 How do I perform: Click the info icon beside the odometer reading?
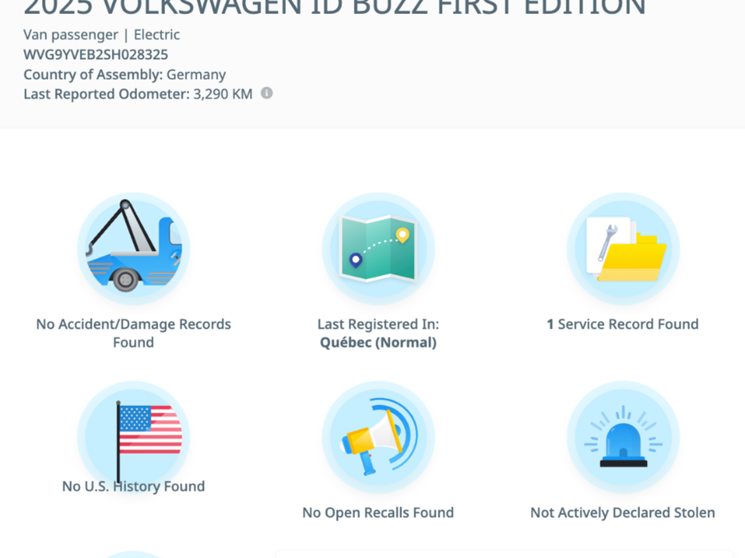(x=267, y=93)
